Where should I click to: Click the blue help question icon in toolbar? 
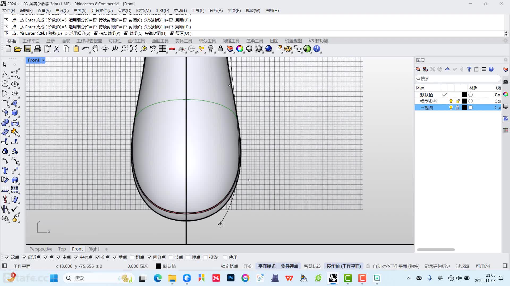pos(317,49)
